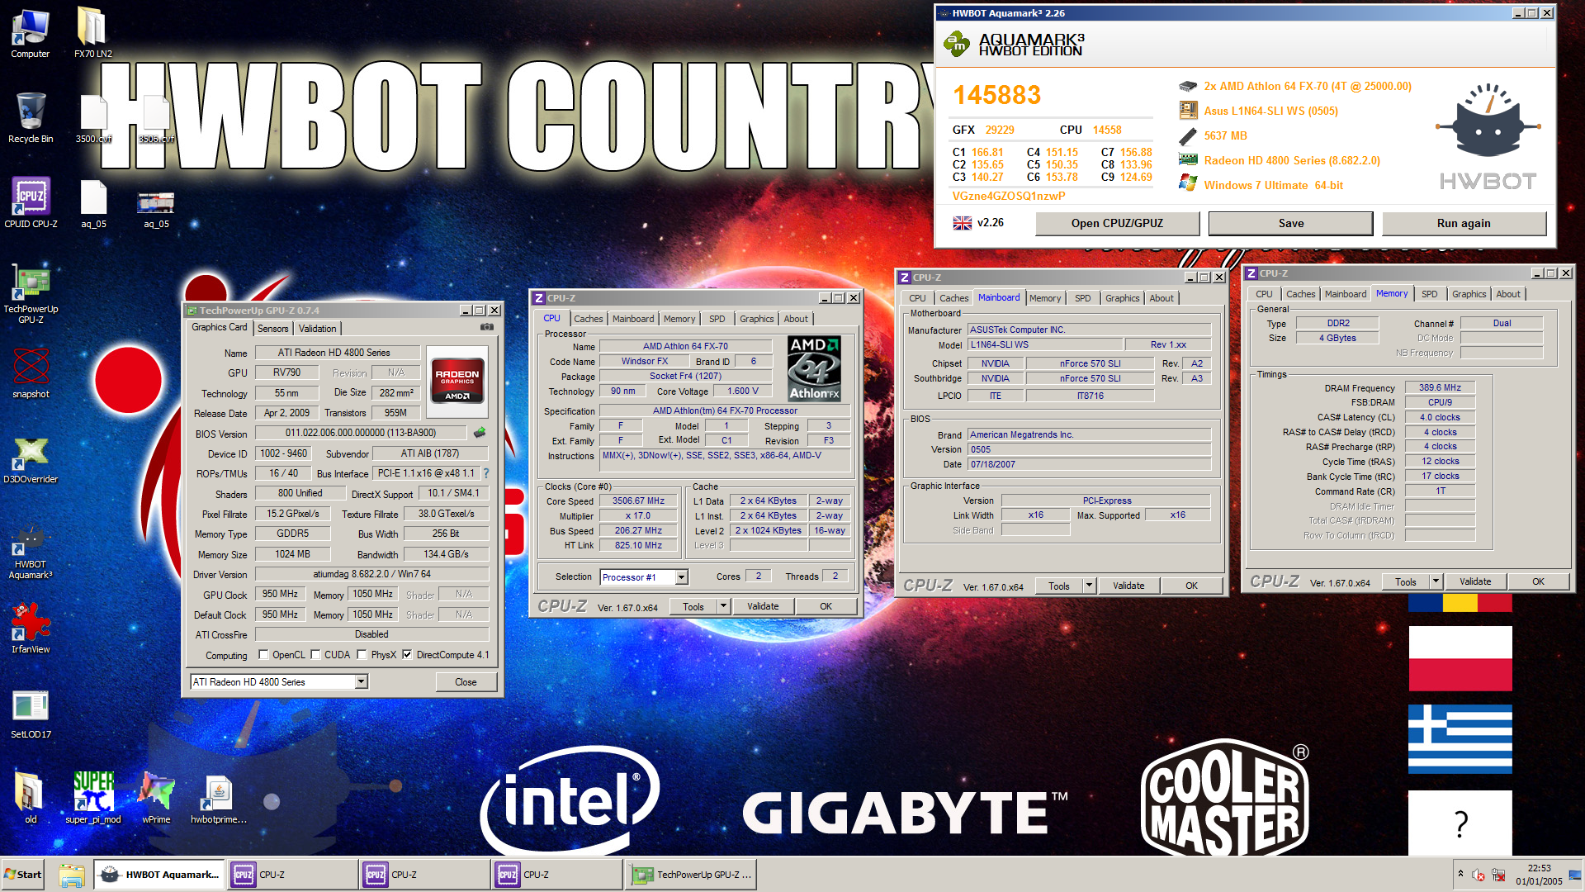Click Close button in GPU-Z
Image resolution: width=1585 pixels, height=892 pixels.
(466, 682)
